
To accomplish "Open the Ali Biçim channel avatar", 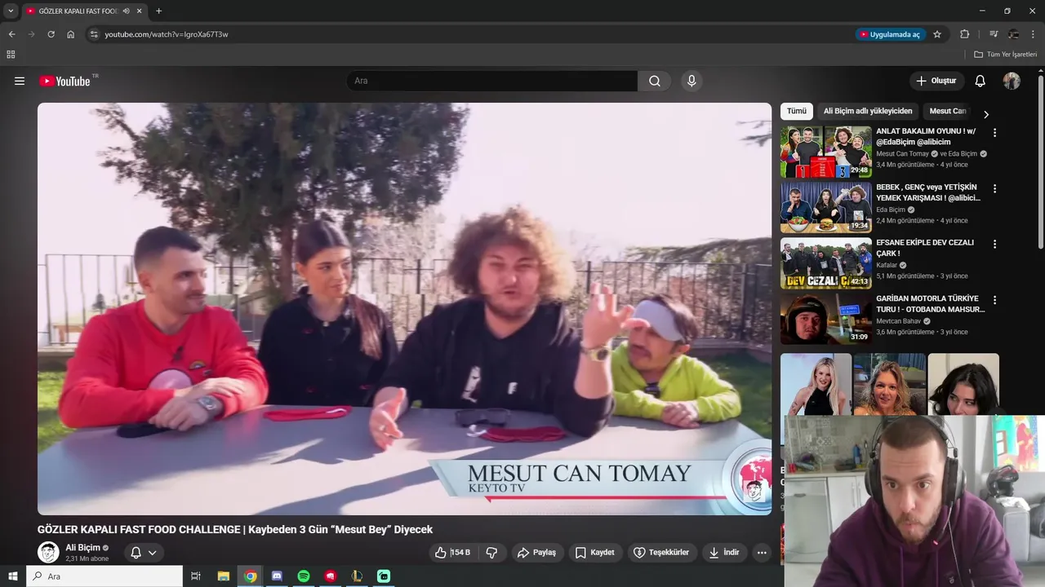I will [x=49, y=552].
